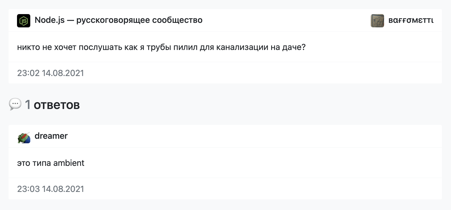Click the word "это" starting dreamer's reply
This screenshot has width=451, height=210.
23,163
